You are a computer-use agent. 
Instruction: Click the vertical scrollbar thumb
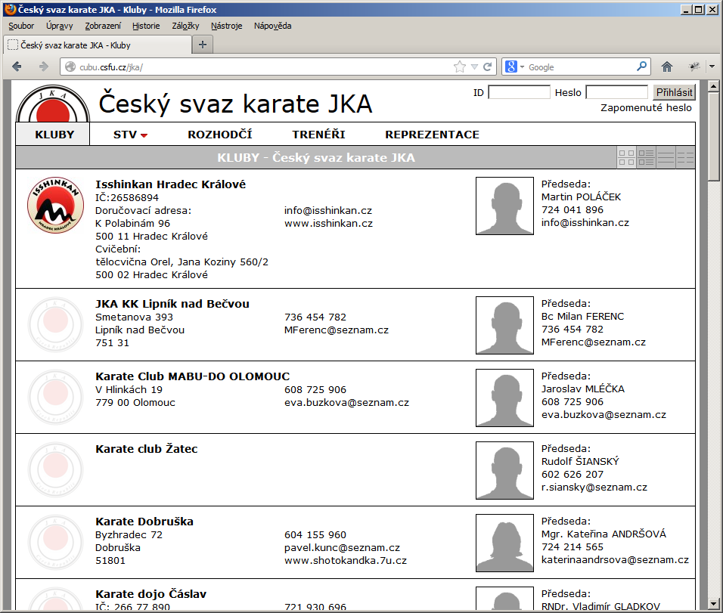[x=714, y=136]
